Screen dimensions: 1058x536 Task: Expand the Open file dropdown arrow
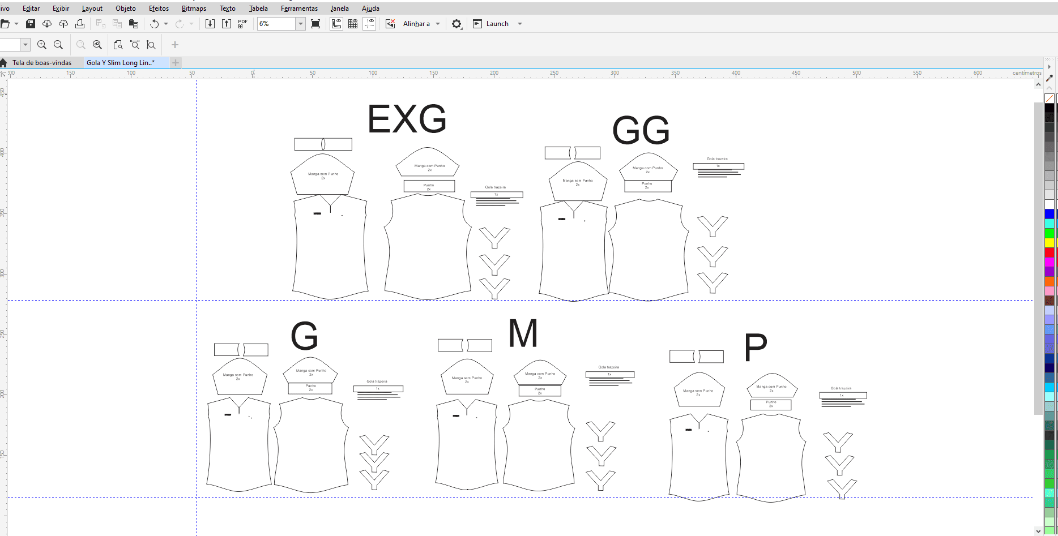click(16, 24)
